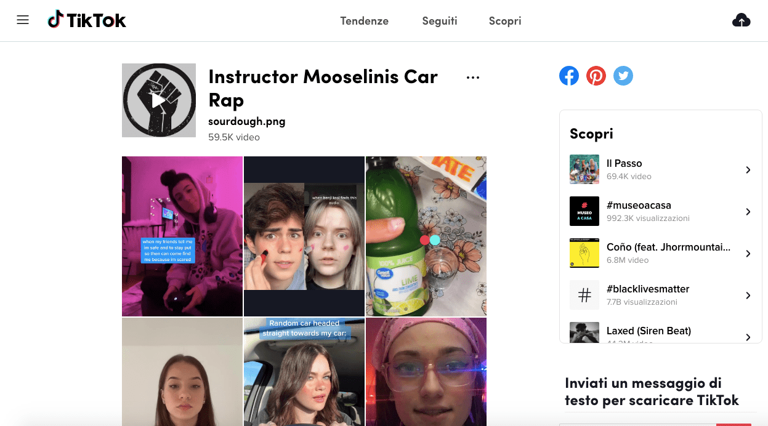
Task: Expand the Il Passo chevron arrow
Action: 748,170
